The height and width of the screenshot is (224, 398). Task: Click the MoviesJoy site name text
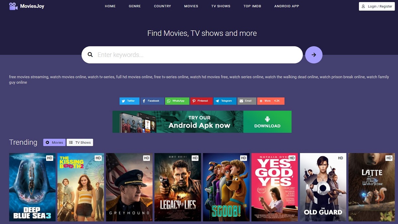32,6
